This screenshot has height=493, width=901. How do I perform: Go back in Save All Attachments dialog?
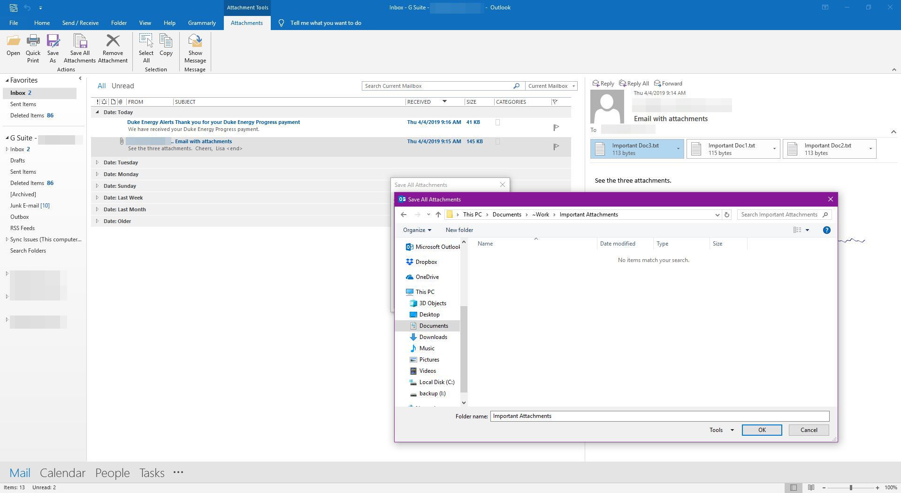(404, 215)
